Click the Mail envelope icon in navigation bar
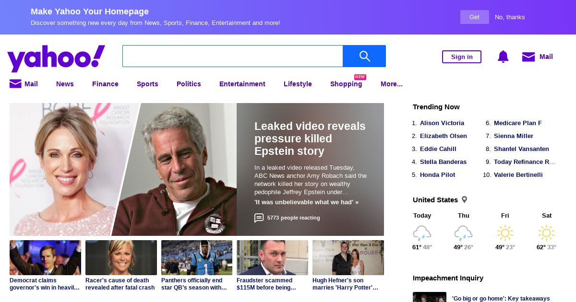576x302 pixels. tap(15, 84)
